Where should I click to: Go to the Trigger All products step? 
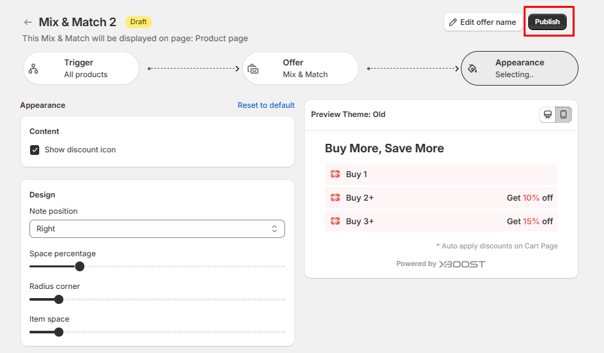(x=81, y=69)
